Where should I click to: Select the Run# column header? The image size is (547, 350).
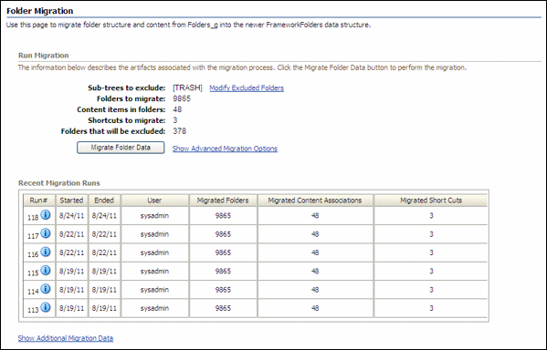38,201
